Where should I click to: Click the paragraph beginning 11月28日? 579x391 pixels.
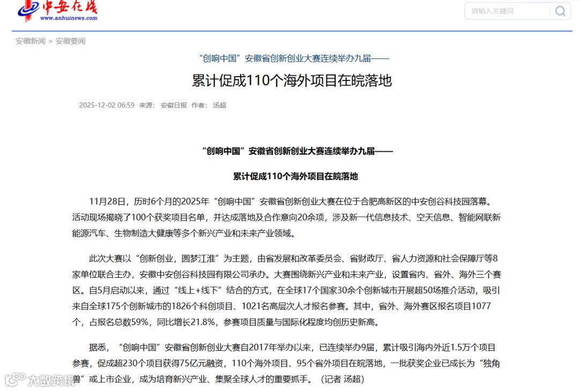286,217
